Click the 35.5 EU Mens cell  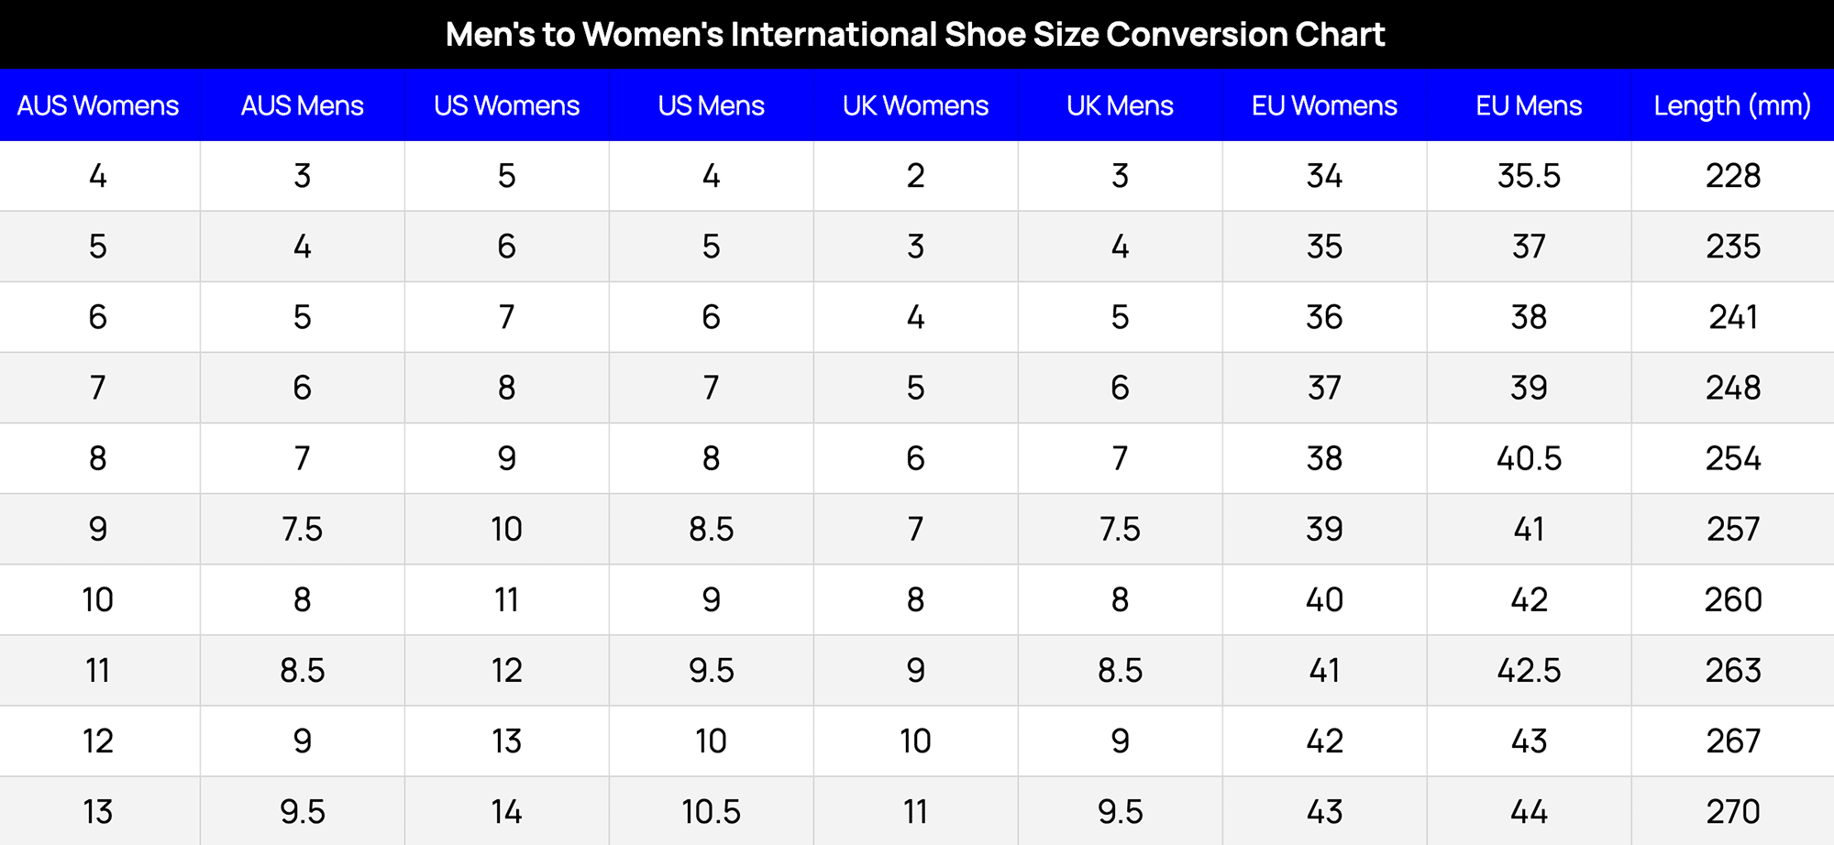[x=1529, y=176]
